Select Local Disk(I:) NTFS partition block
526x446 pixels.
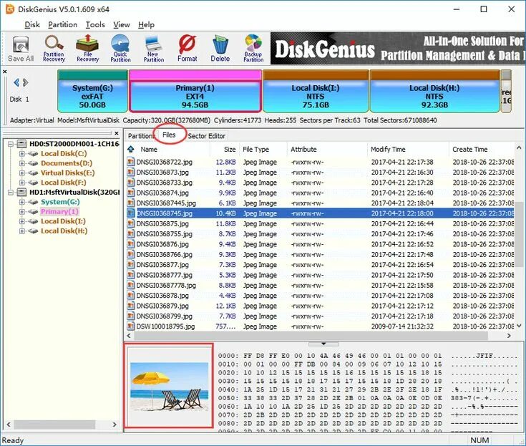coord(316,92)
